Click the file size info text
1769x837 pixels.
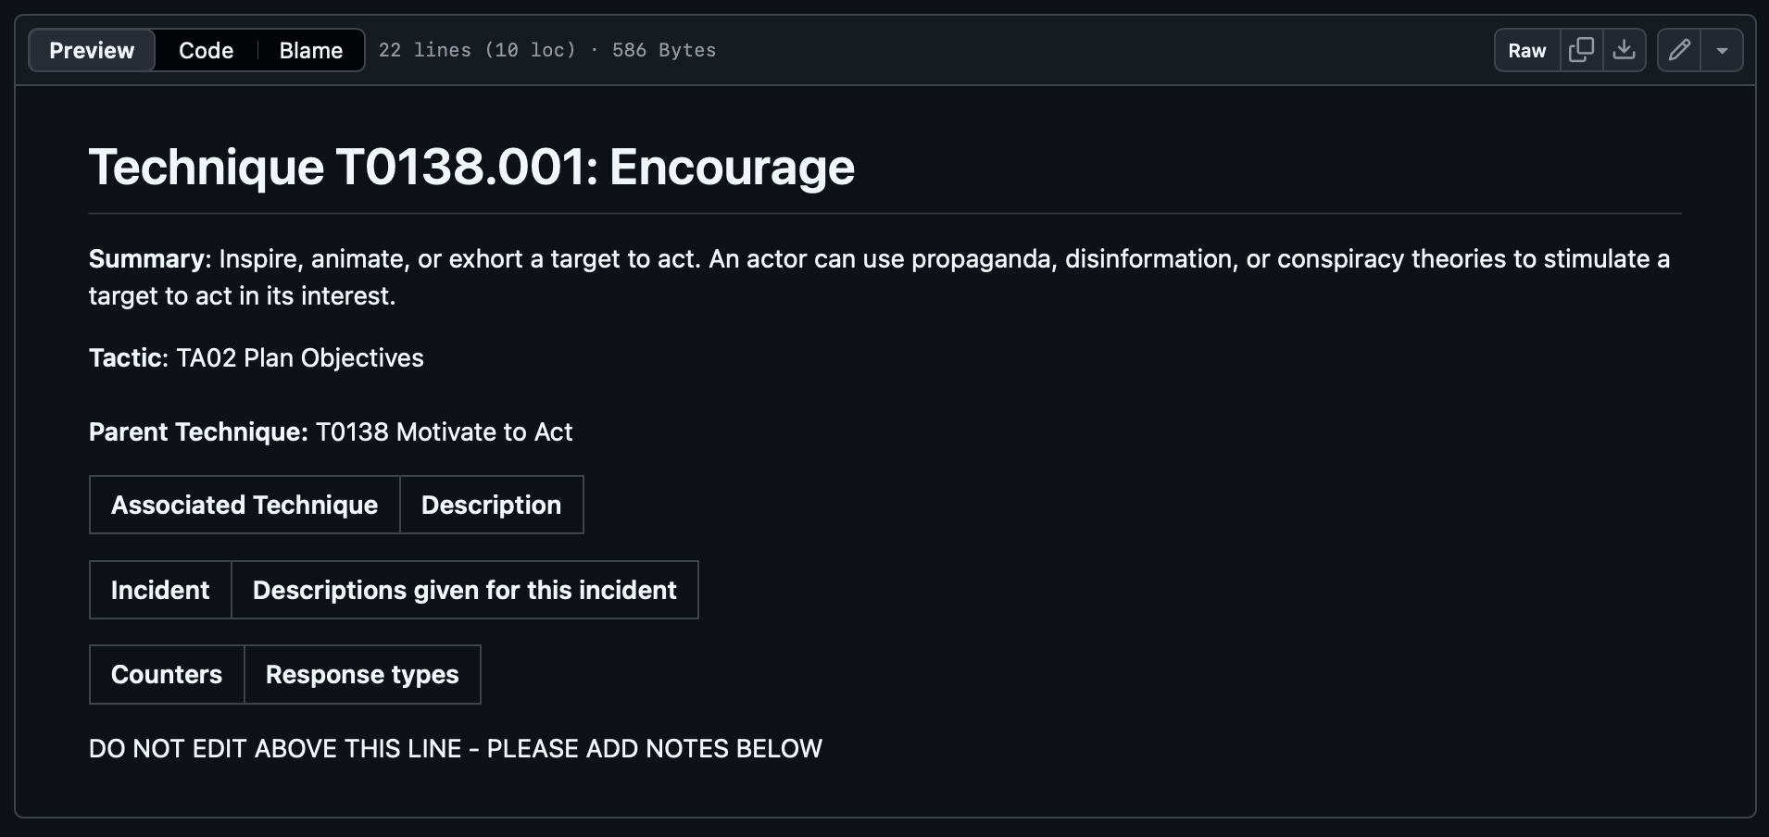point(546,50)
